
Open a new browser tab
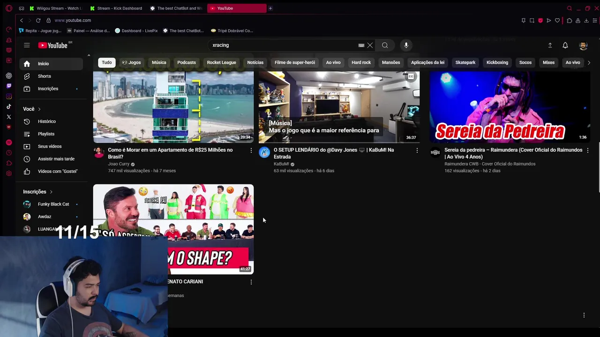[x=270, y=8]
